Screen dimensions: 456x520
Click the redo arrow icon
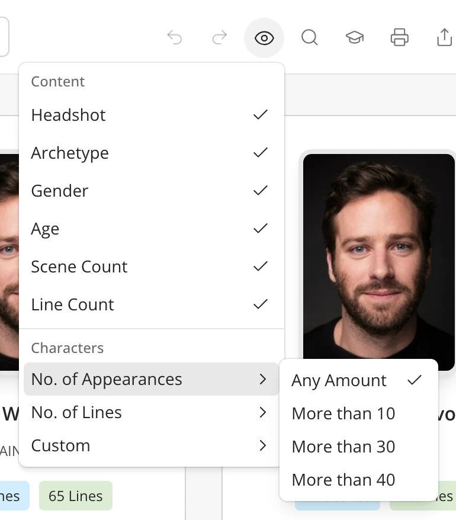click(x=220, y=37)
